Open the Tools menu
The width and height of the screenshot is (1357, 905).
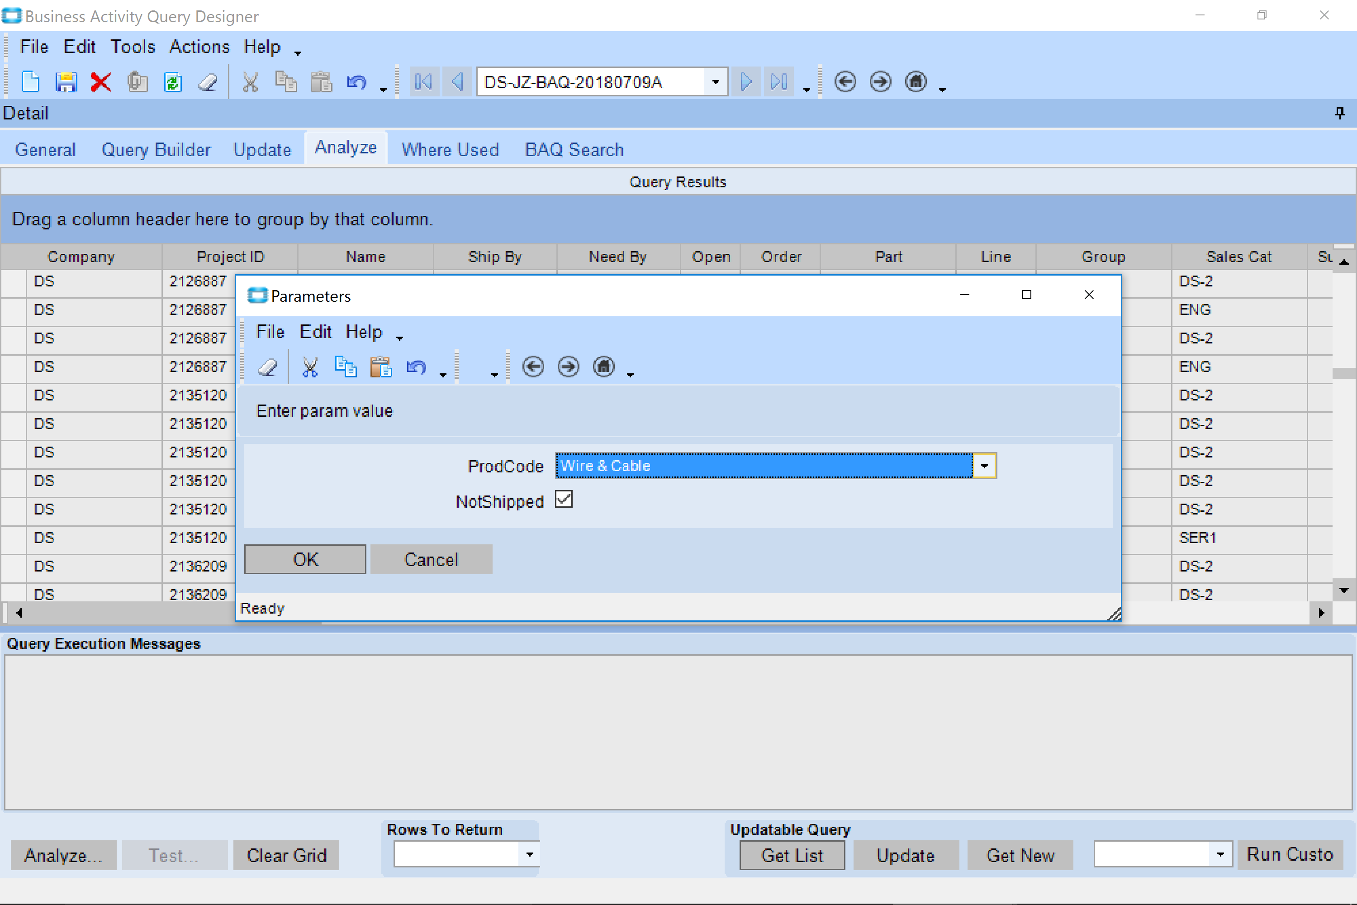(133, 47)
